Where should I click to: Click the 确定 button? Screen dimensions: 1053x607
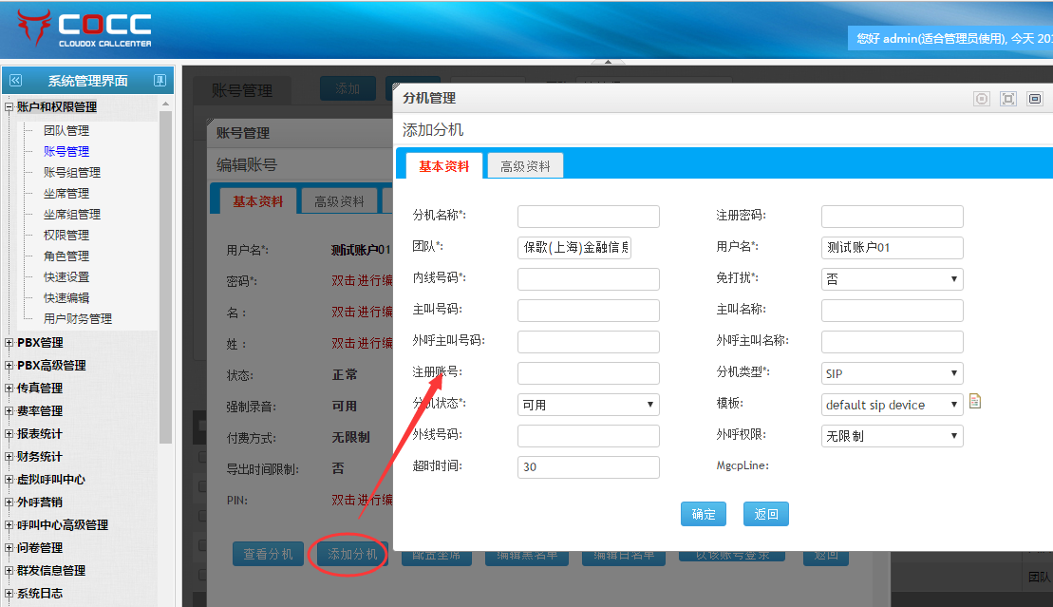pyautogui.click(x=704, y=514)
